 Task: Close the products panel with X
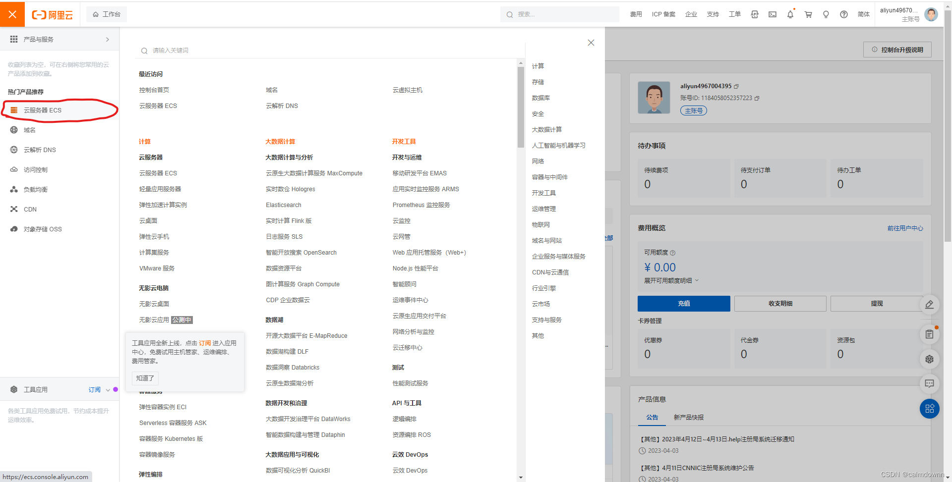pos(591,43)
